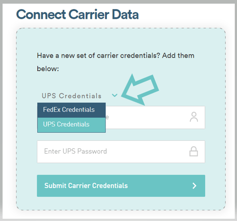The width and height of the screenshot is (237, 221).
Task: Select FedEx Credentials from the dropdown list
Action: pyautogui.click(x=71, y=110)
